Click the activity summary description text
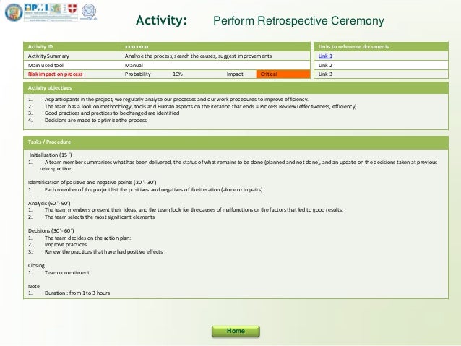The height and width of the screenshot is (346, 461). pos(198,56)
